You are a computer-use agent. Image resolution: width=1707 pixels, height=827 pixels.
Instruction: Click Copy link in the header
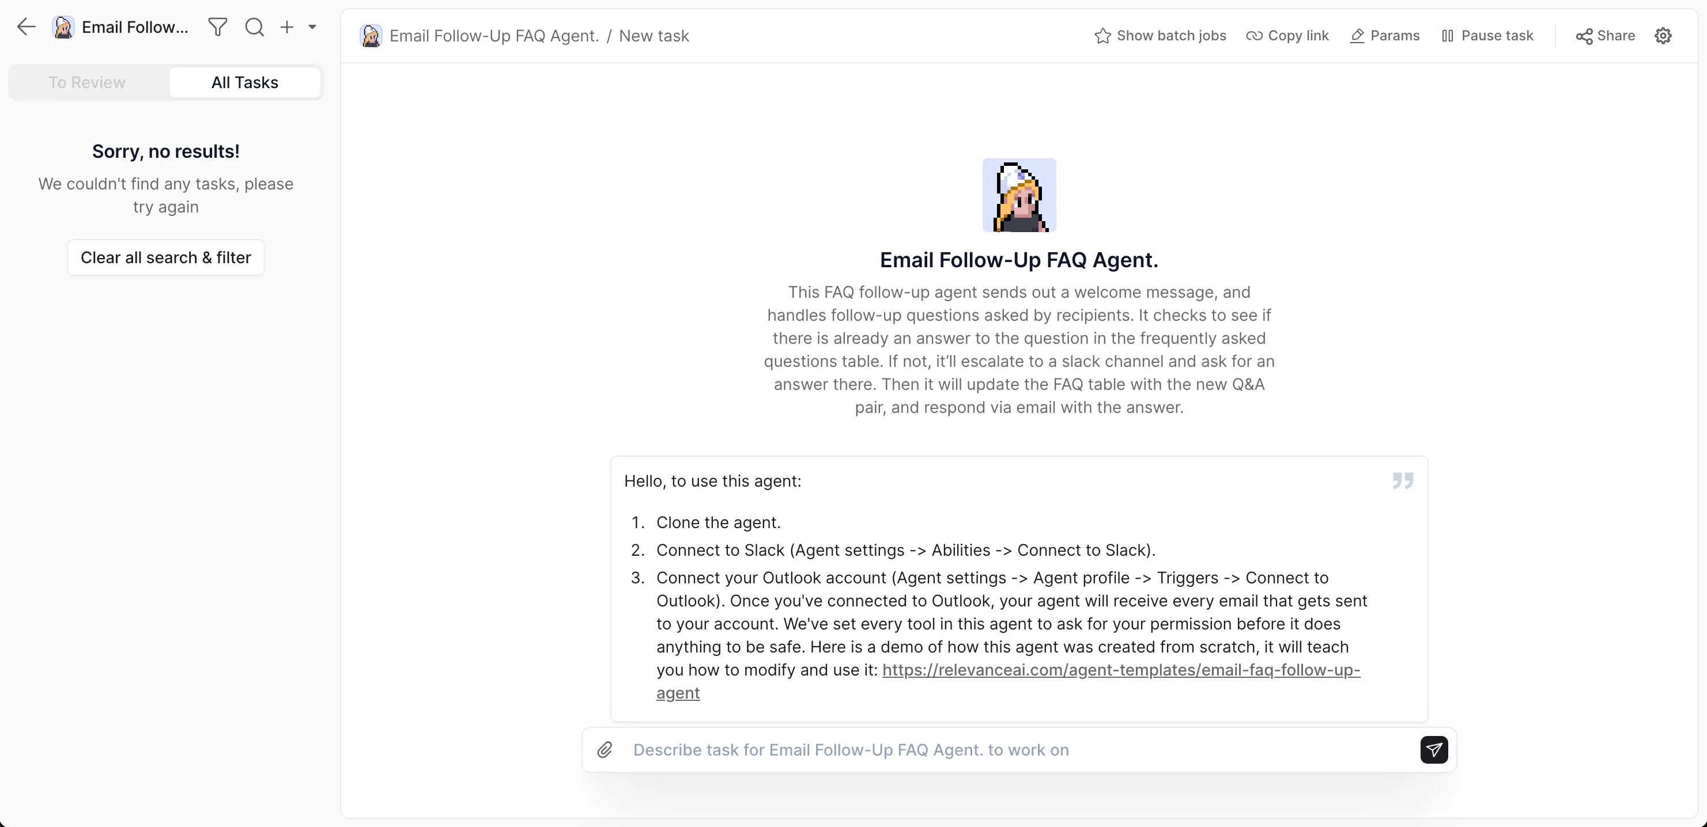click(1287, 36)
